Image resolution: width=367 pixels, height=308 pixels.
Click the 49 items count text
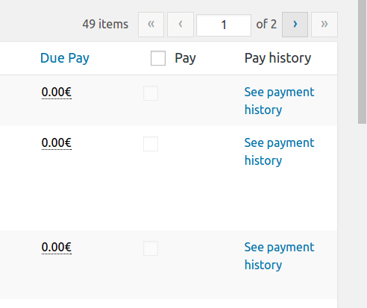pos(105,25)
